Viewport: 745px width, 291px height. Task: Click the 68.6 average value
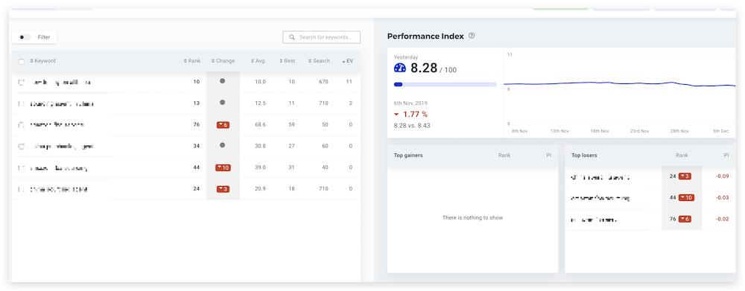(260, 125)
